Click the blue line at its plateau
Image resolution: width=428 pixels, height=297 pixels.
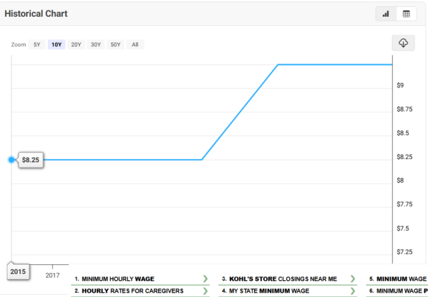334,64
